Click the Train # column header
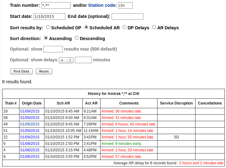The width and height of the screenshot is (226, 168). click(11, 103)
